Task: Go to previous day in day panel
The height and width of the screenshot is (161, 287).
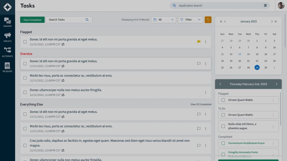Action: pyautogui.click(x=220, y=84)
